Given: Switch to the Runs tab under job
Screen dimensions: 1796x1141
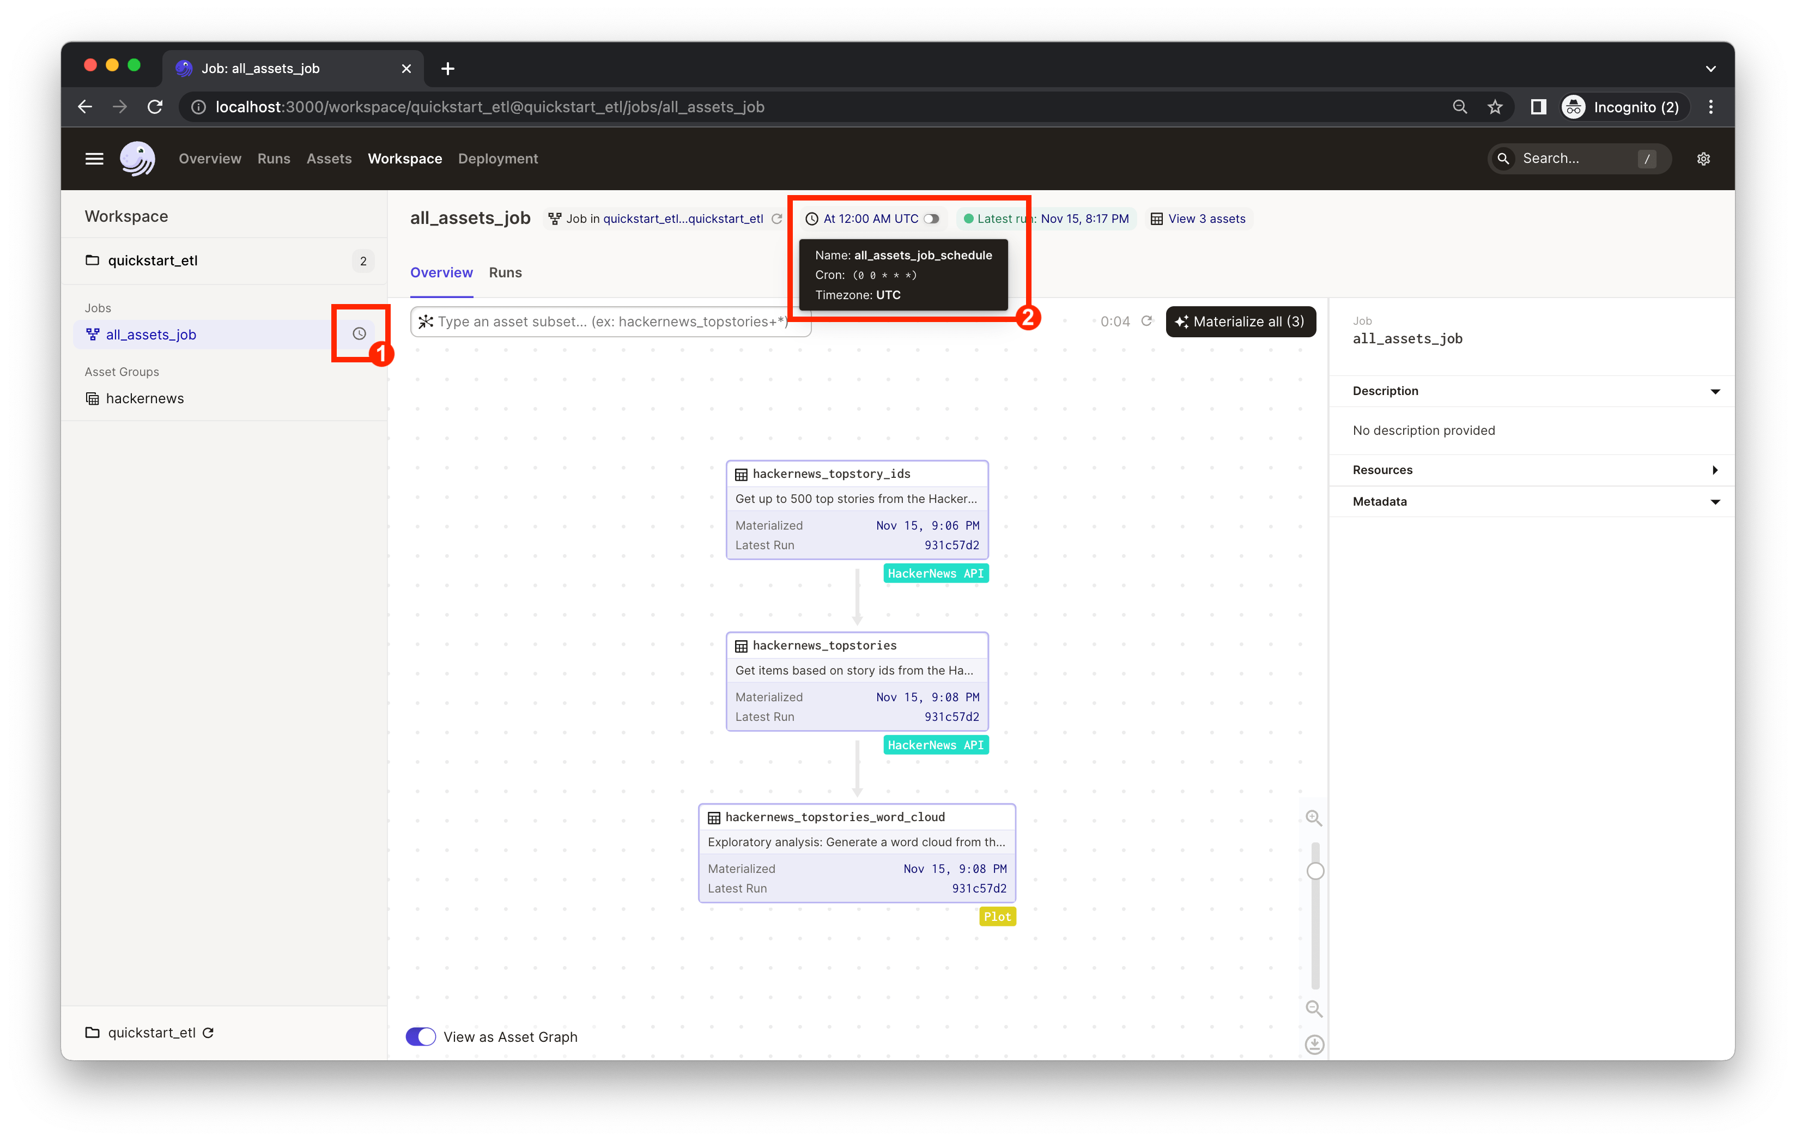Looking at the screenshot, I should [505, 272].
